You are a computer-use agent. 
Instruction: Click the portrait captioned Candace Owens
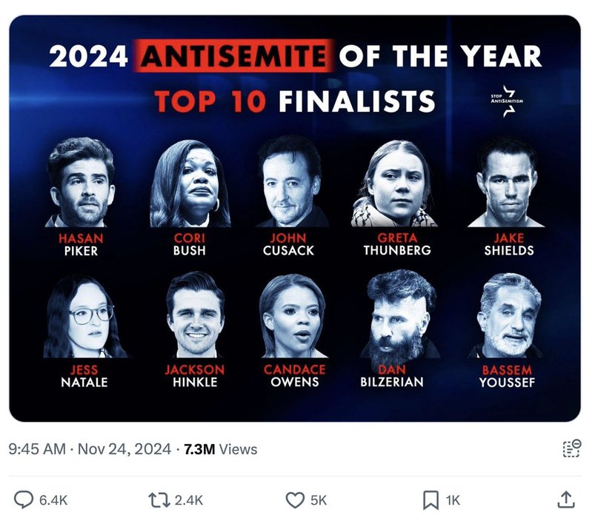(x=292, y=316)
